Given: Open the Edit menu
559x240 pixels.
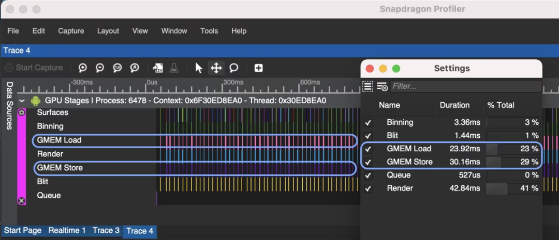Looking at the screenshot, I should coord(38,31).
